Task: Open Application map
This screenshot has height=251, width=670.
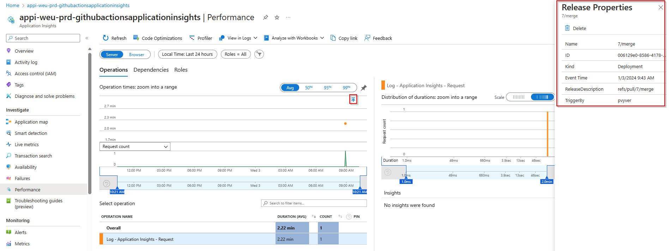Action: tap(31, 122)
